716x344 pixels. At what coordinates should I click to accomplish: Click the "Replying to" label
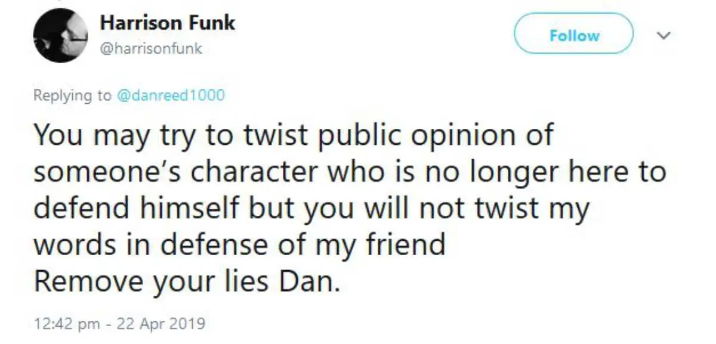pyautogui.click(x=72, y=95)
